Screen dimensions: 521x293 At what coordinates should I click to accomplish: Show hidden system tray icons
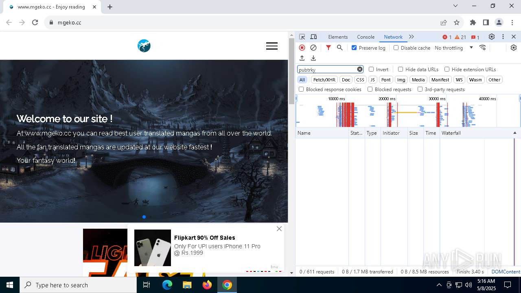tap(439, 285)
